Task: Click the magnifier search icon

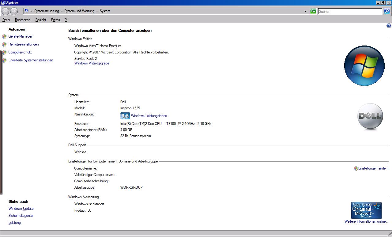Action: click(387, 11)
